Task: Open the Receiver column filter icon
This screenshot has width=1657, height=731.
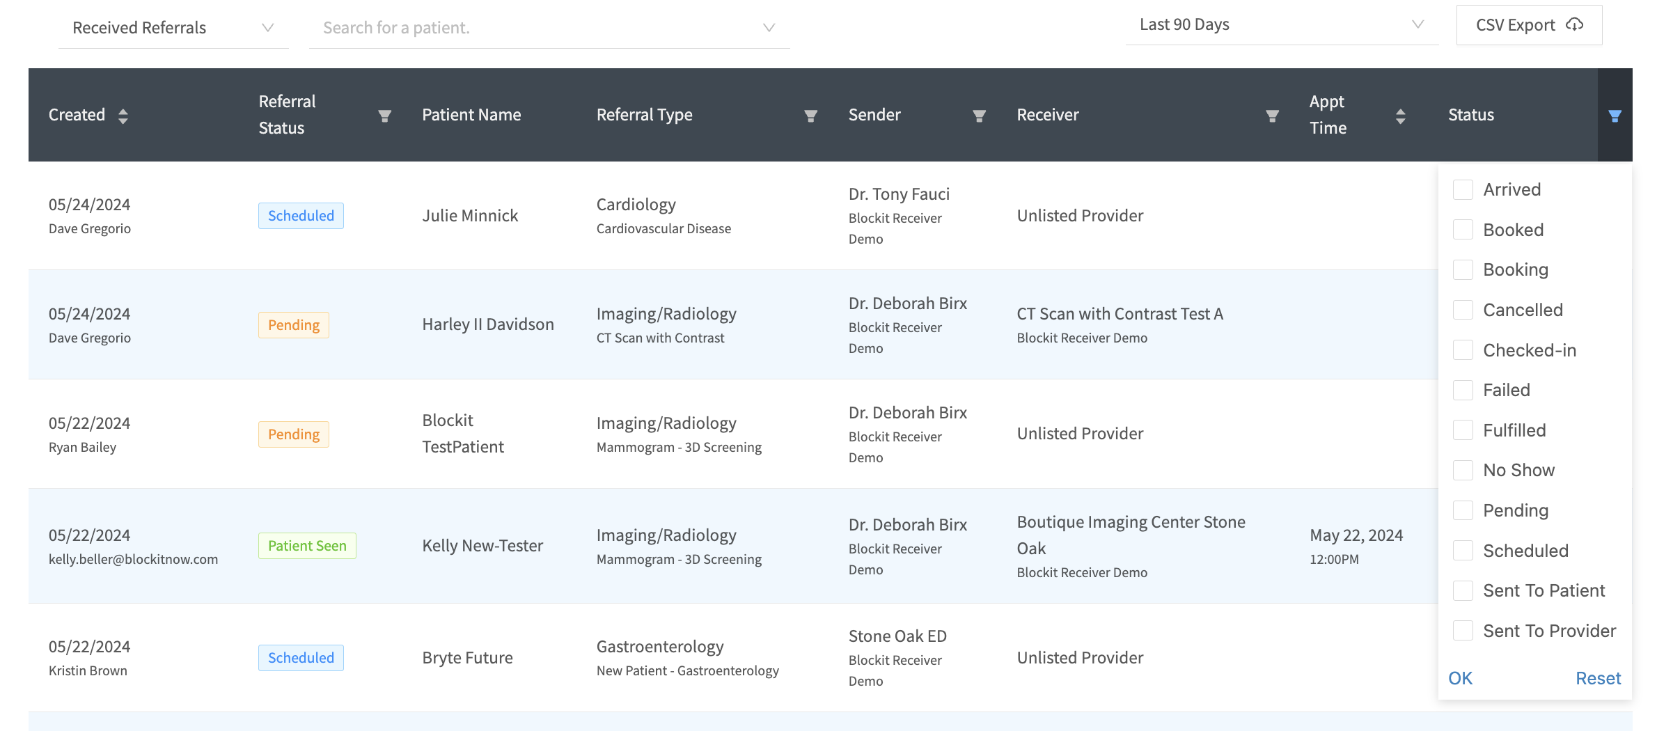Action: (x=1272, y=116)
